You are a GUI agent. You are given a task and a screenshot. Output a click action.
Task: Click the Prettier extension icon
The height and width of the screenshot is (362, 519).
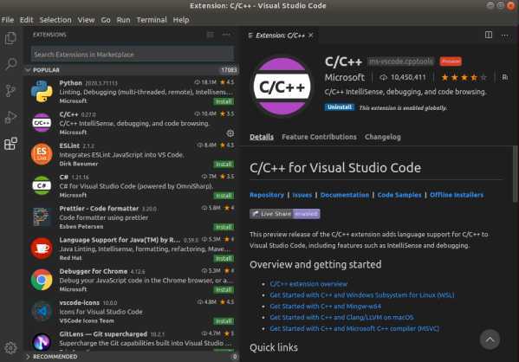point(42,217)
